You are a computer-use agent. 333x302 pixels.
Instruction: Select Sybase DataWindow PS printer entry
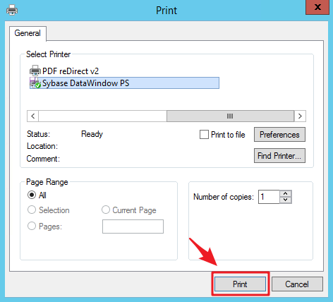124,83
